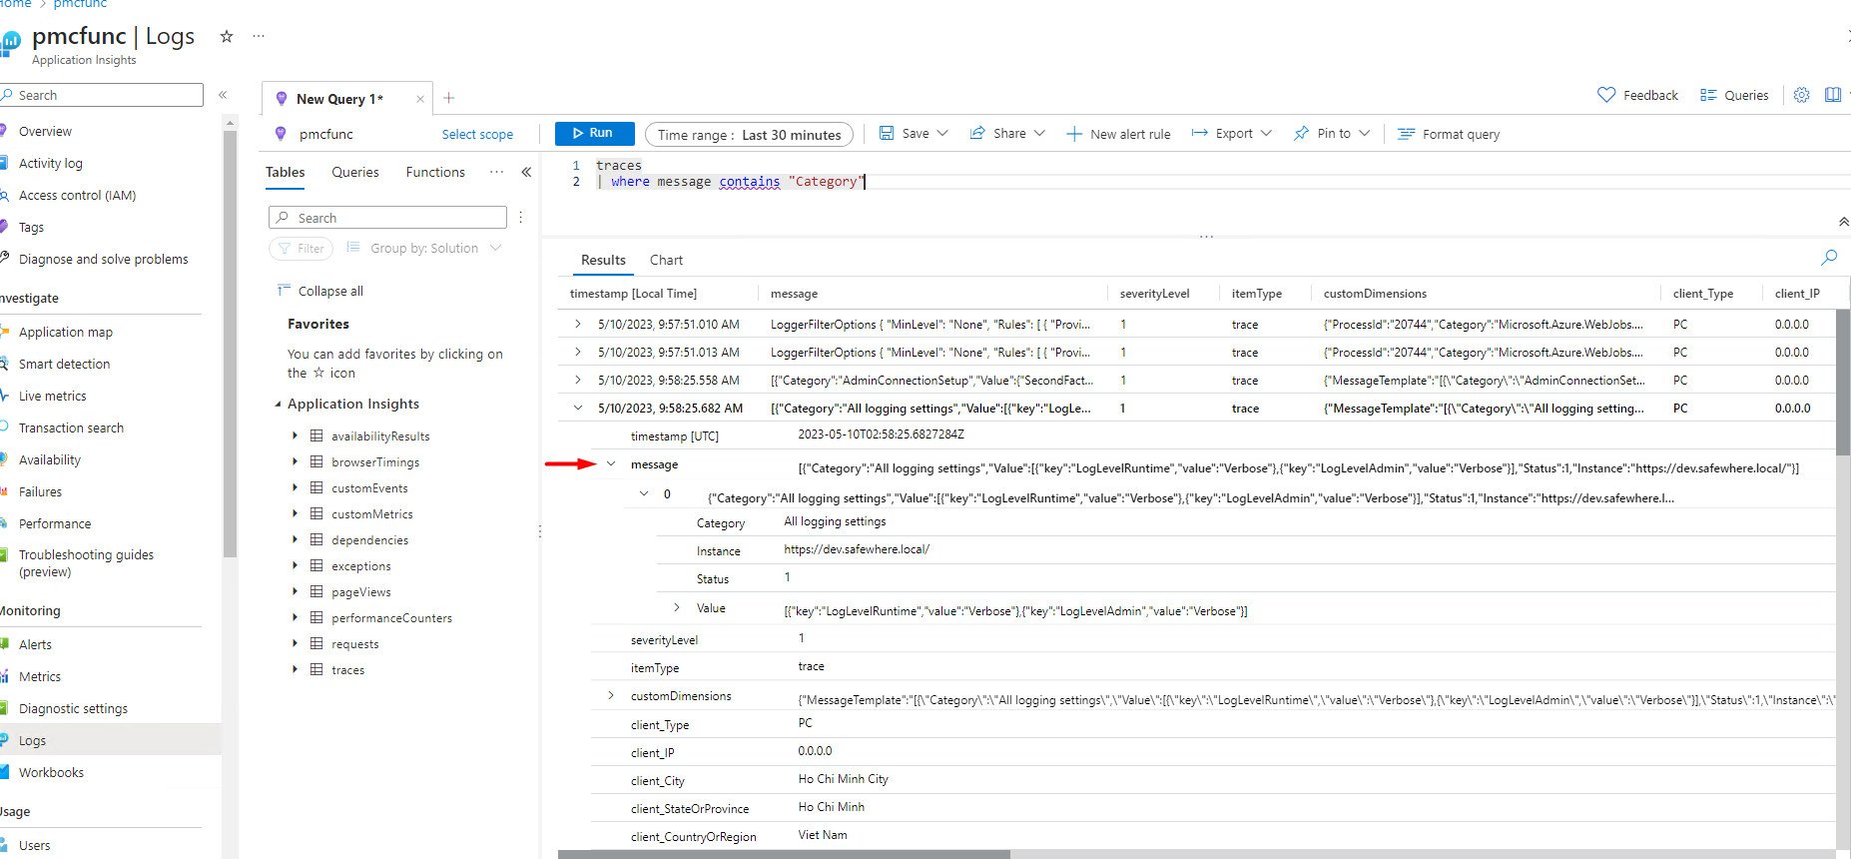Image resolution: width=1851 pixels, height=859 pixels.
Task: Collapse the left navigation with the double chevron
Action: pyautogui.click(x=223, y=95)
